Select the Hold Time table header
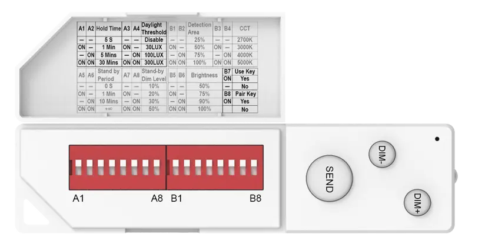The image size is (485, 244). click(108, 28)
